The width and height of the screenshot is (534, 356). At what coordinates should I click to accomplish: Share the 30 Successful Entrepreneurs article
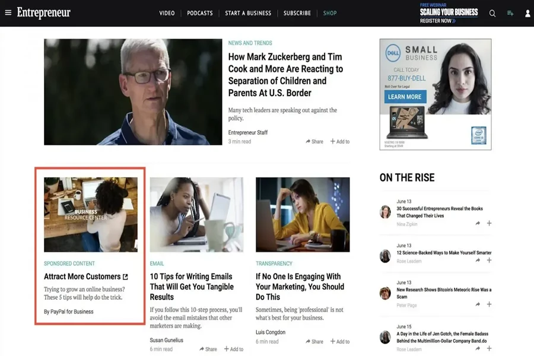click(x=478, y=224)
